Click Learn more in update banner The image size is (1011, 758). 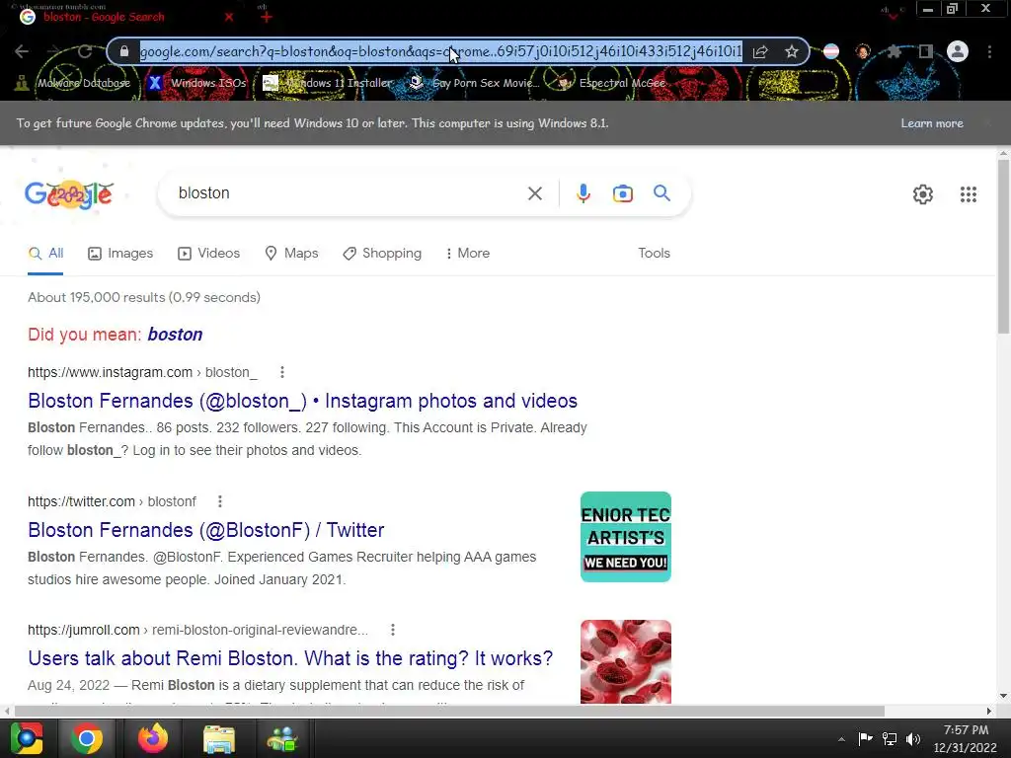932,123
